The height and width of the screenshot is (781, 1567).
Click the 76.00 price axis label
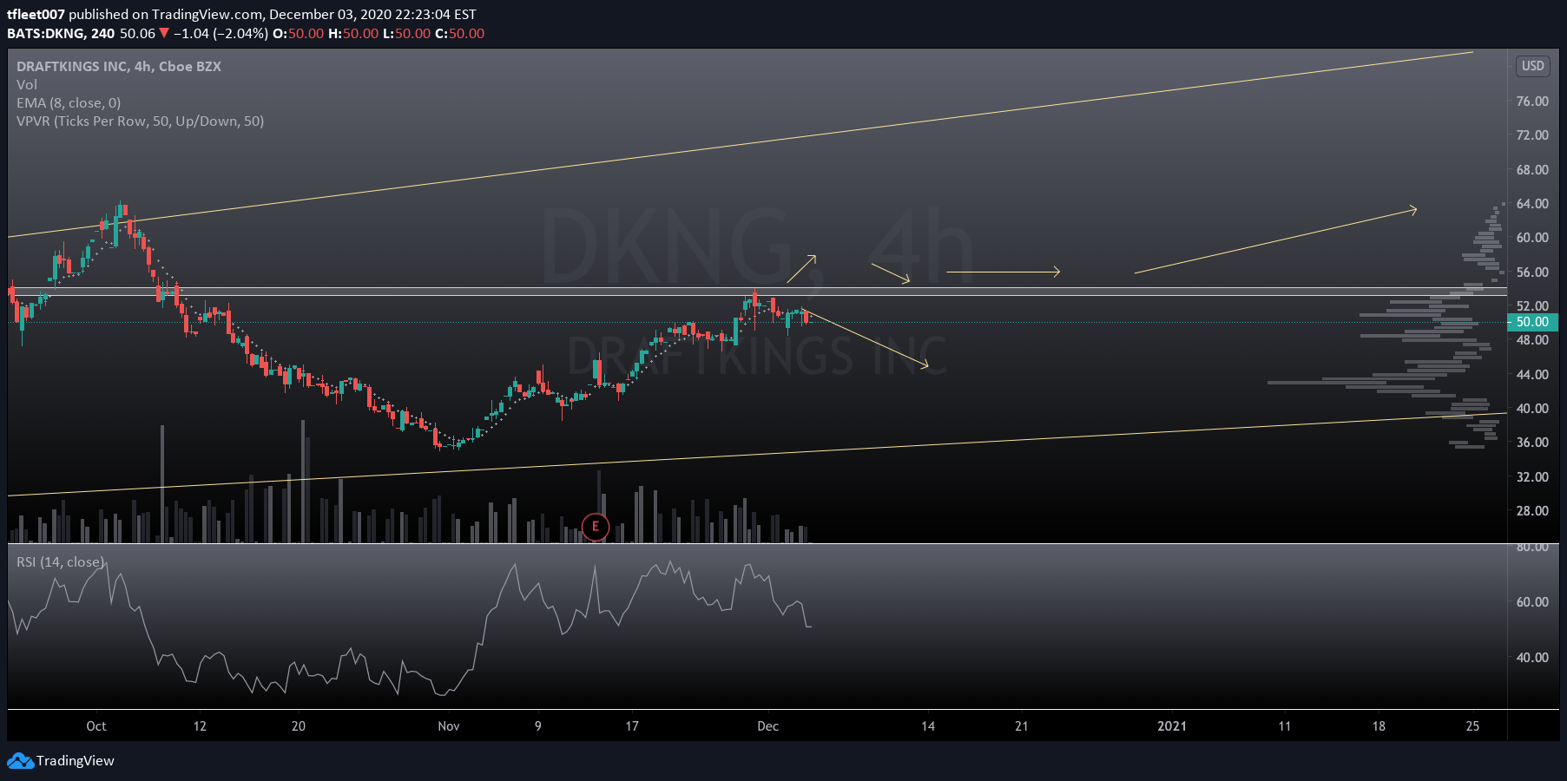click(x=1532, y=102)
